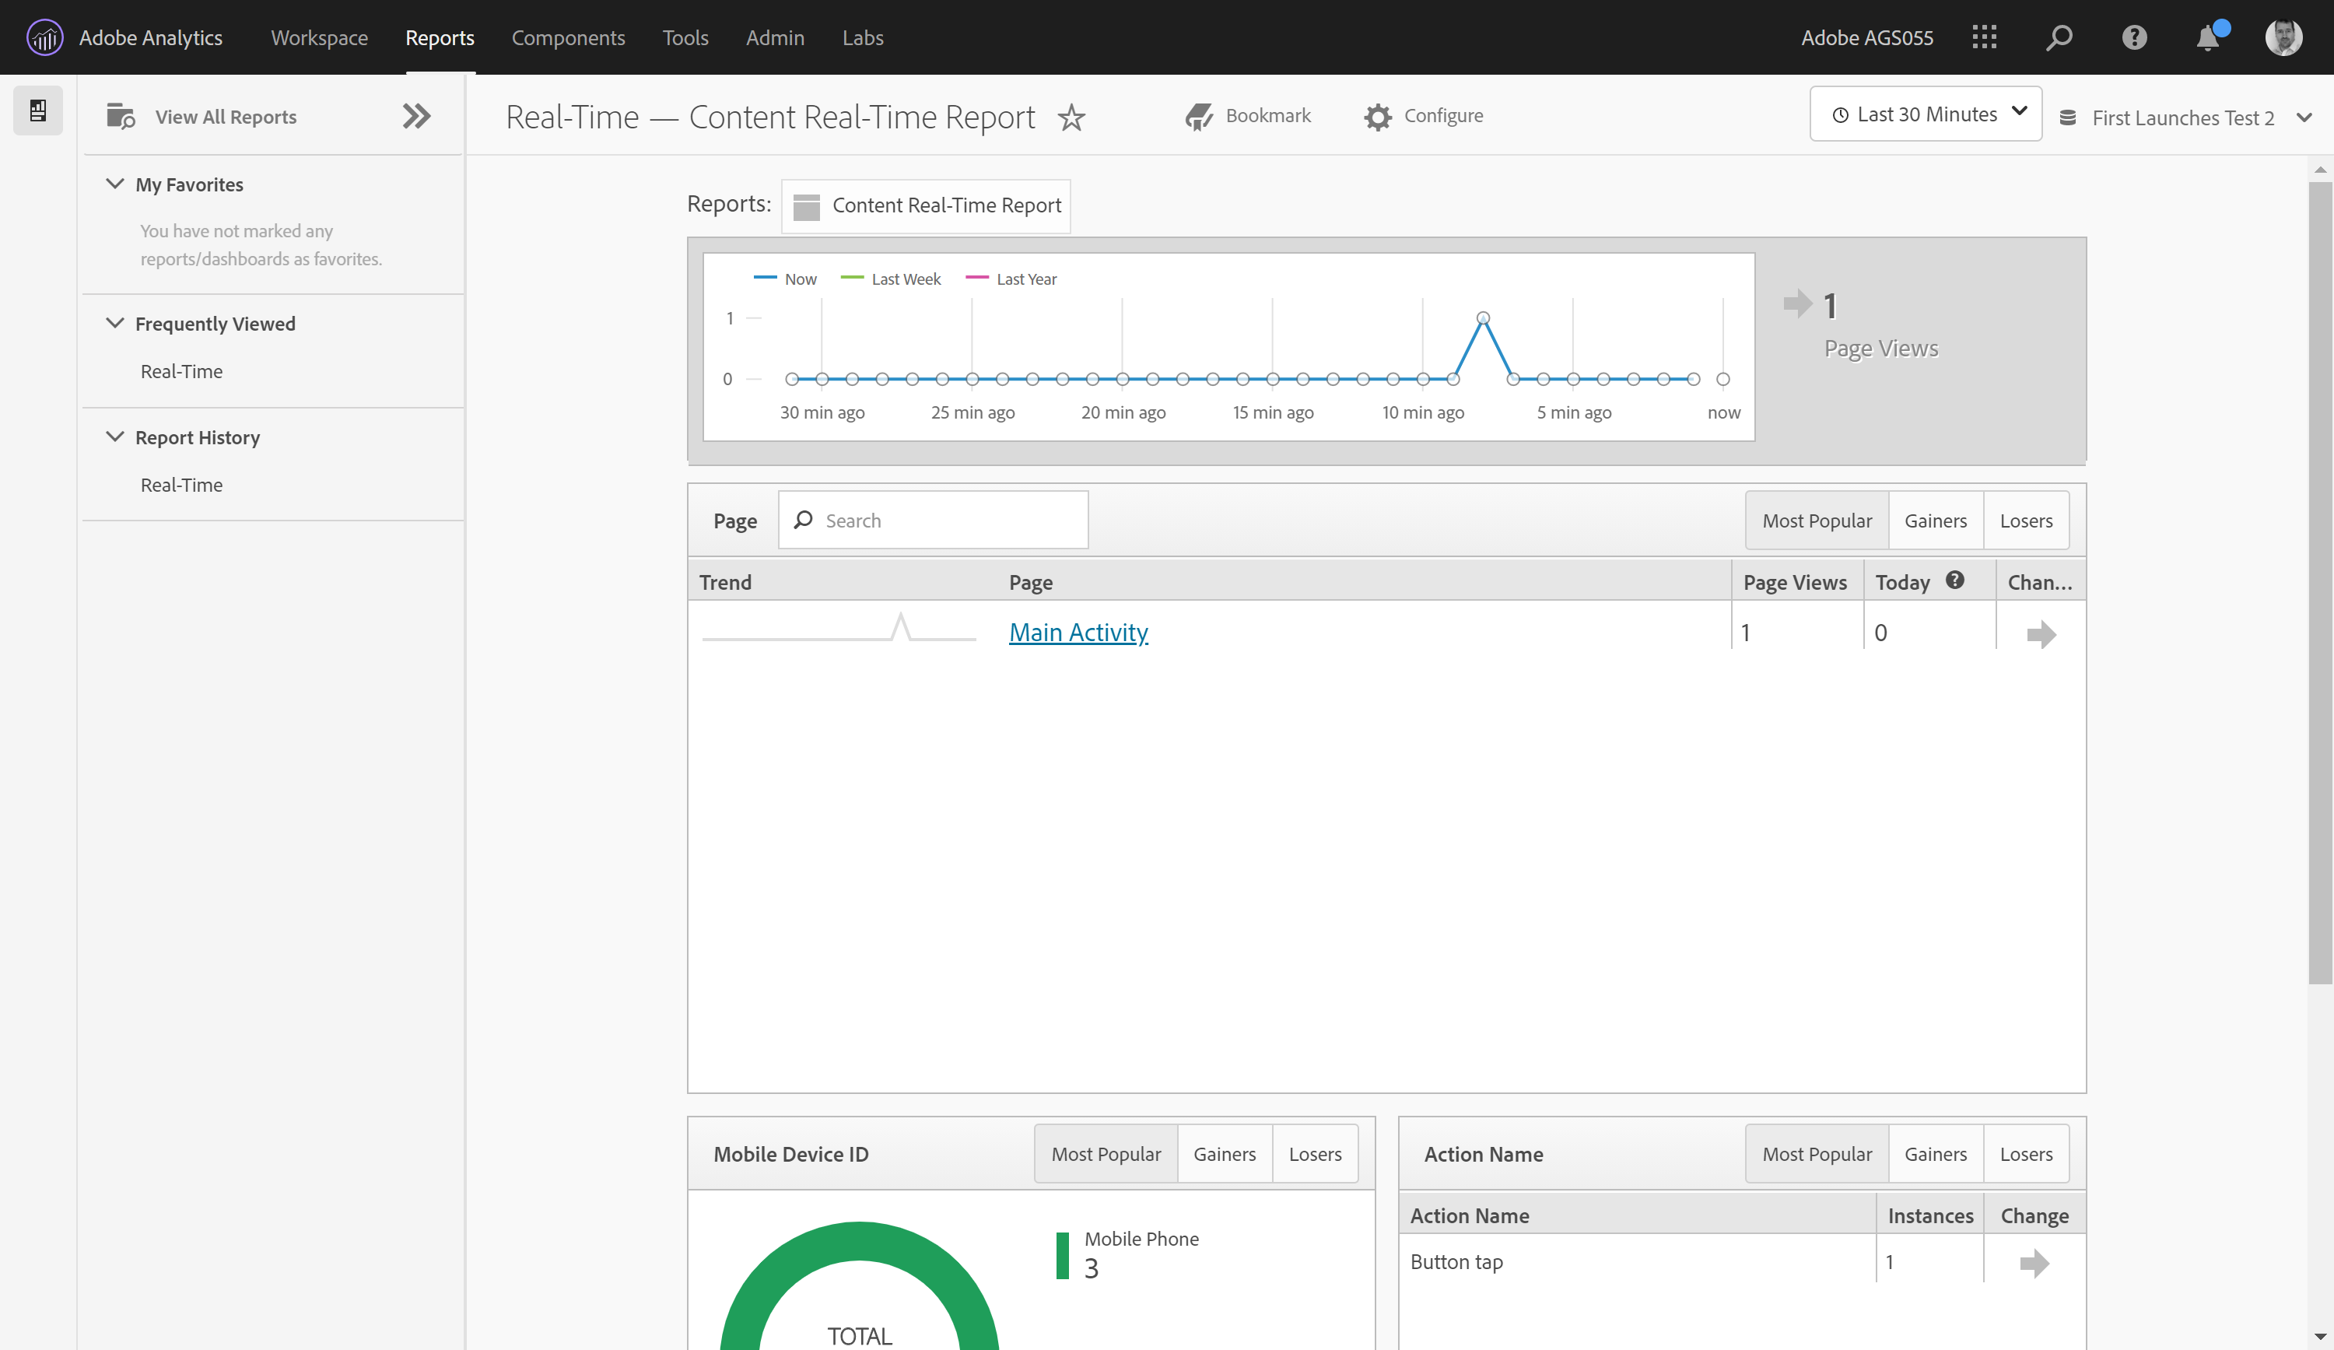
Task: Click the Configure gear icon
Action: (x=1378, y=117)
